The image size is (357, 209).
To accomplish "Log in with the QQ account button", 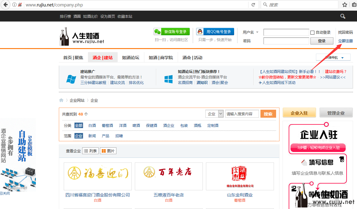I will 215,32.
